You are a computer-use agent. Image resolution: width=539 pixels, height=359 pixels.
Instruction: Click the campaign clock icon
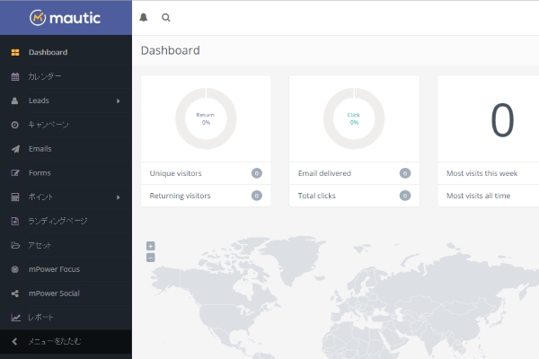[x=15, y=125]
